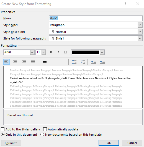Toggle Underline formatting button

point(65,52)
